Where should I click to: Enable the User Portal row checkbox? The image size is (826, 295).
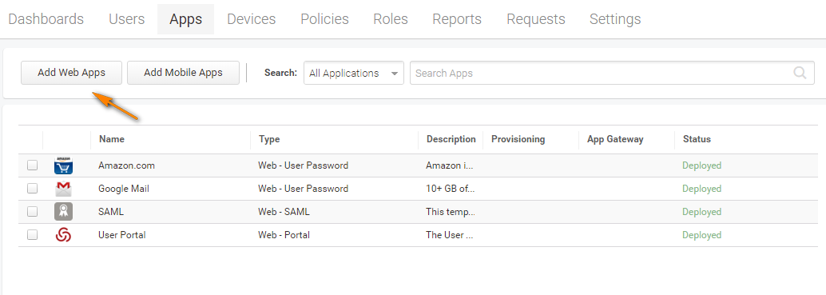(x=32, y=235)
